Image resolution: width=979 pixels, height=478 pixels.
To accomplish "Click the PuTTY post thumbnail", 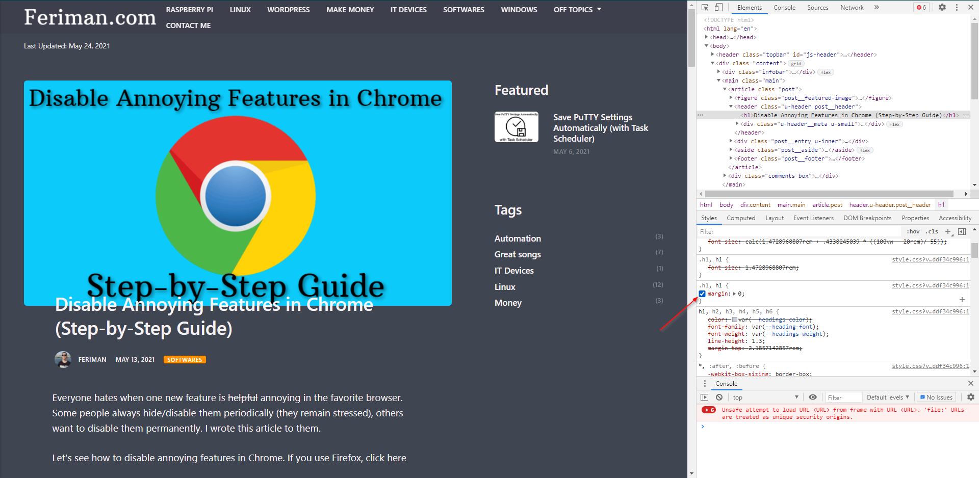I will [516, 127].
